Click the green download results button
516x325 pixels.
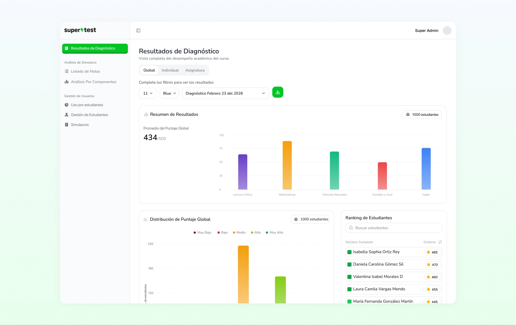278,92
